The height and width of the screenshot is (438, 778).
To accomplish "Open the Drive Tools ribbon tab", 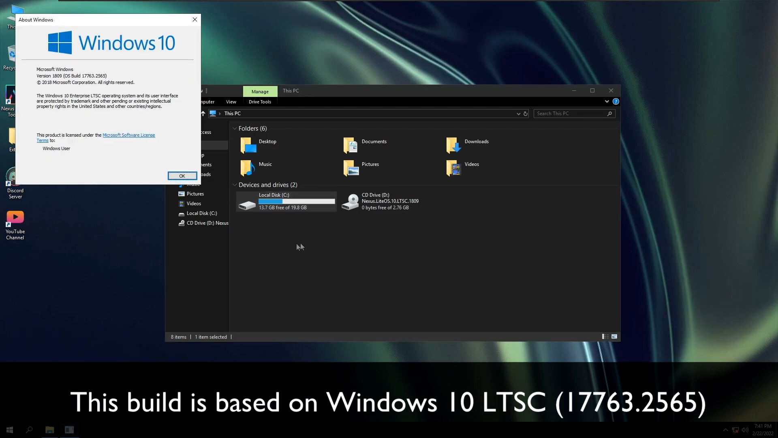I will (x=260, y=102).
